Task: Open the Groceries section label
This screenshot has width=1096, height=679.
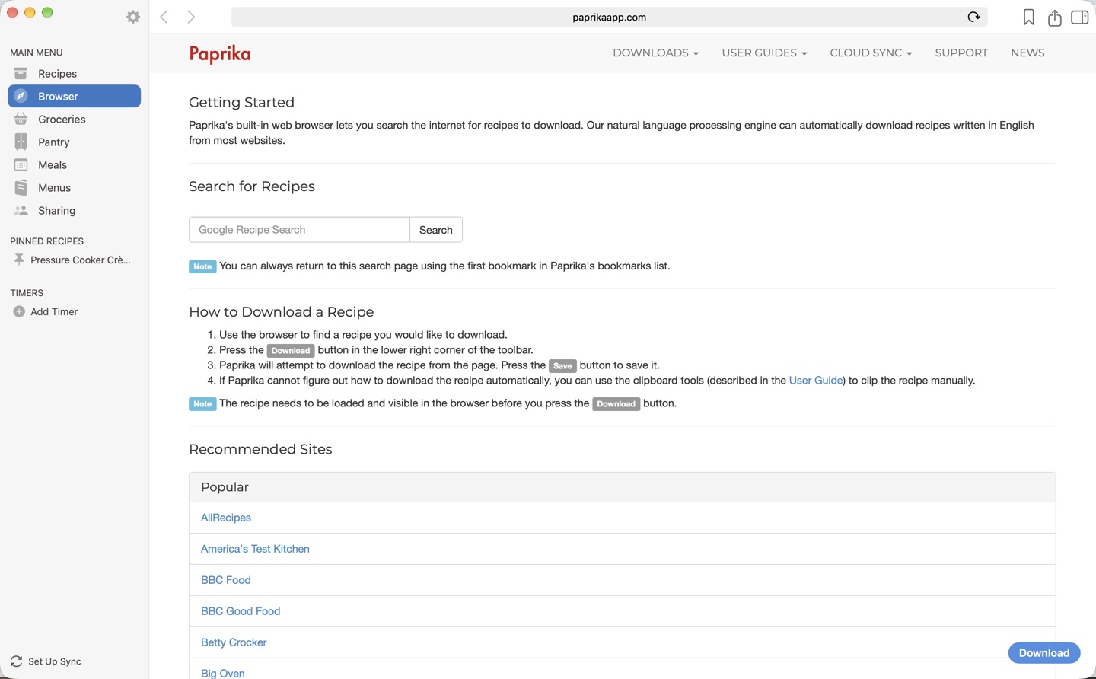Action: point(62,120)
